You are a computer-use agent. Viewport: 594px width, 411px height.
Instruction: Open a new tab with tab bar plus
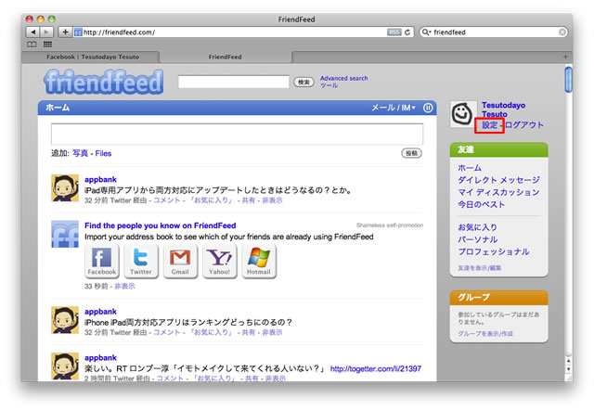(565, 57)
